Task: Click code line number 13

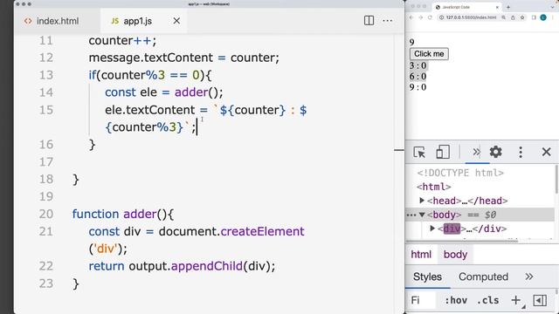Action: click(x=46, y=75)
